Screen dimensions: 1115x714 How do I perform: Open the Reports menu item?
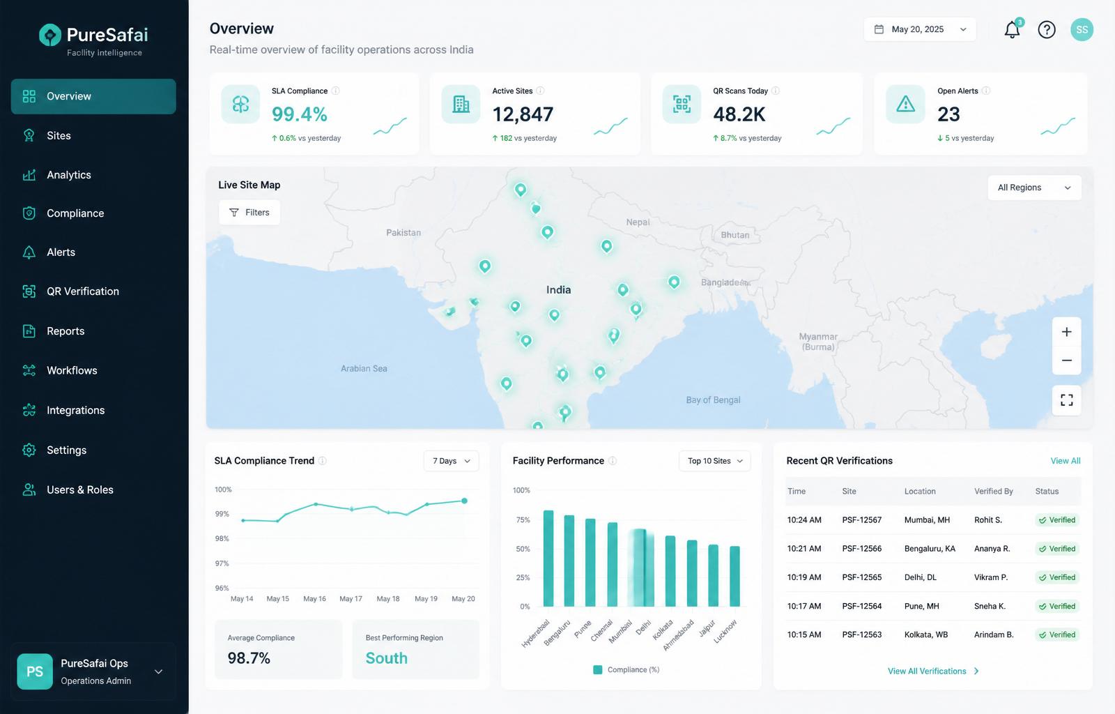(x=93, y=331)
